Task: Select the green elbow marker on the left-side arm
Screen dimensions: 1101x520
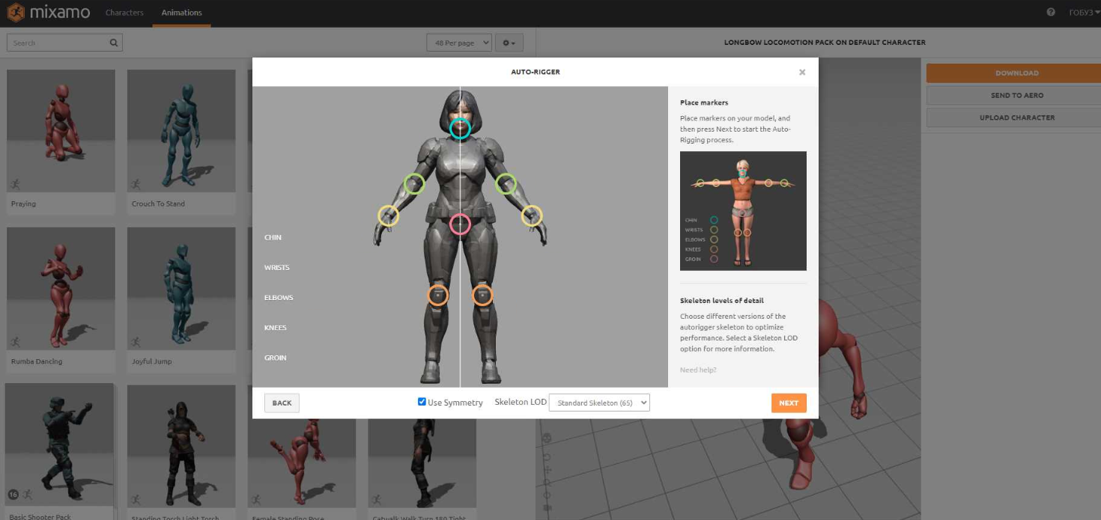Action: [x=414, y=183]
